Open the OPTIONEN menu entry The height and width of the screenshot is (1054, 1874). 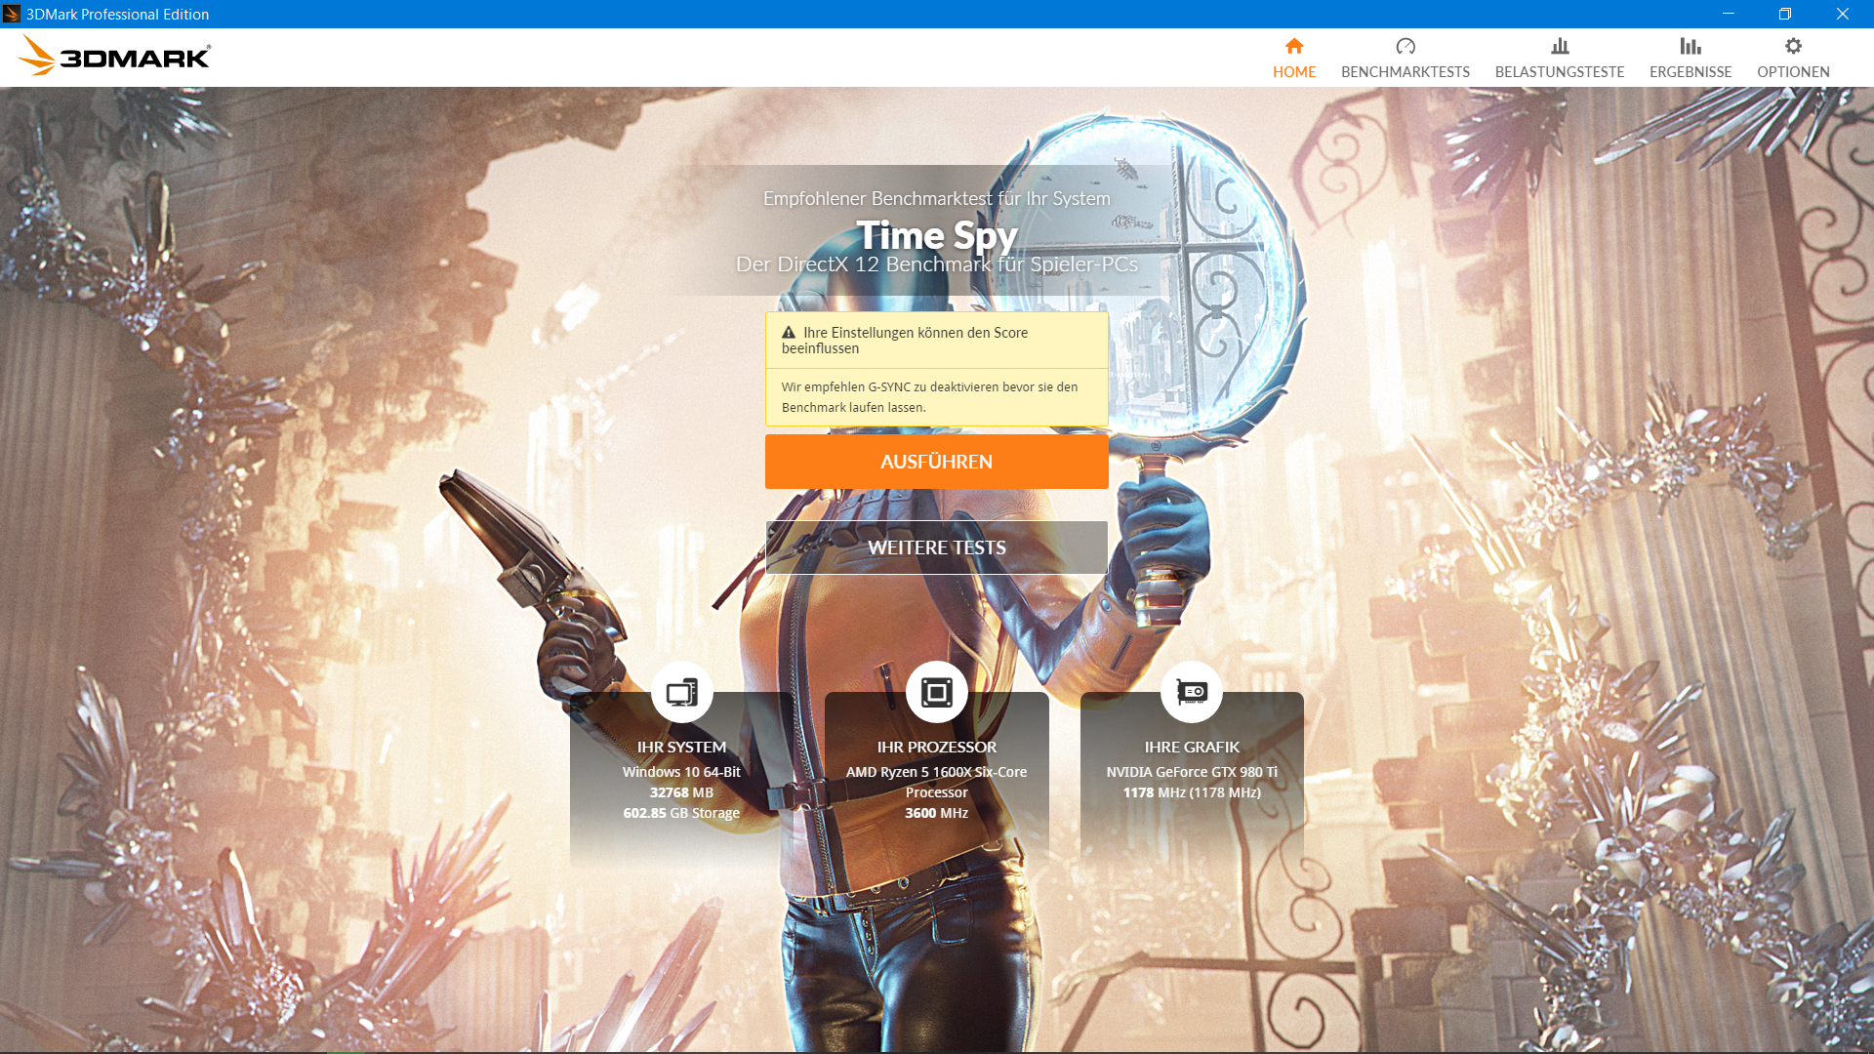point(1792,71)
